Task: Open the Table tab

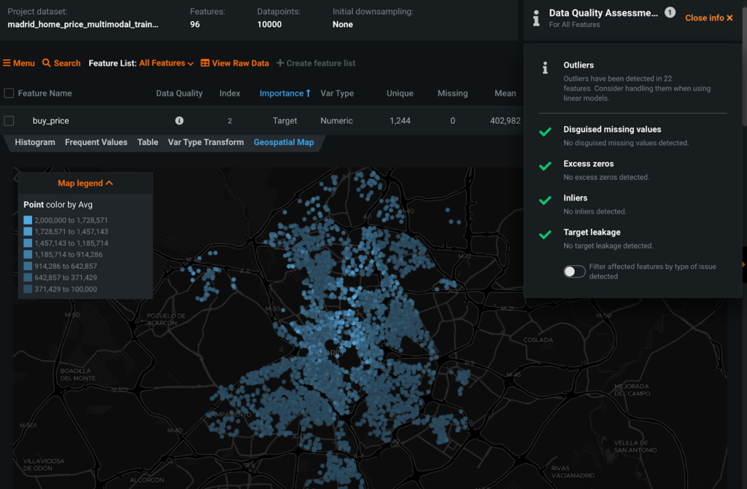Action: tap(147, 142)
